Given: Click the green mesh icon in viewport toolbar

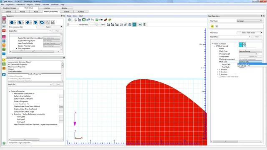Looking at the screenshot, I should (x=84, y=20).
